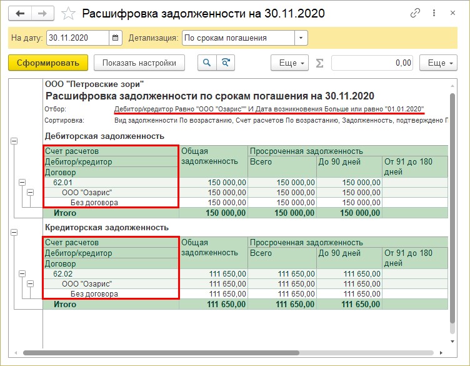
Task: Click the magnifier search icon
Action: [207, 63]
